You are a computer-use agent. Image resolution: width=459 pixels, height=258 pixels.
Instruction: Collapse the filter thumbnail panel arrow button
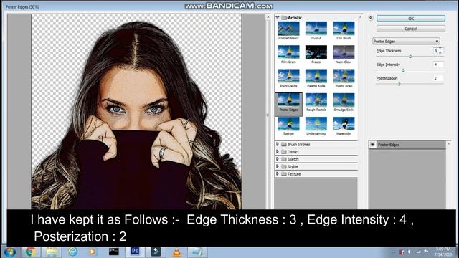click(x=370, y=18)
